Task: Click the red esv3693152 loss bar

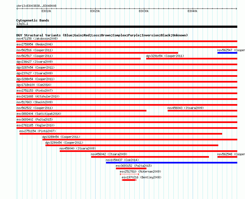Action: coord(131,168)
